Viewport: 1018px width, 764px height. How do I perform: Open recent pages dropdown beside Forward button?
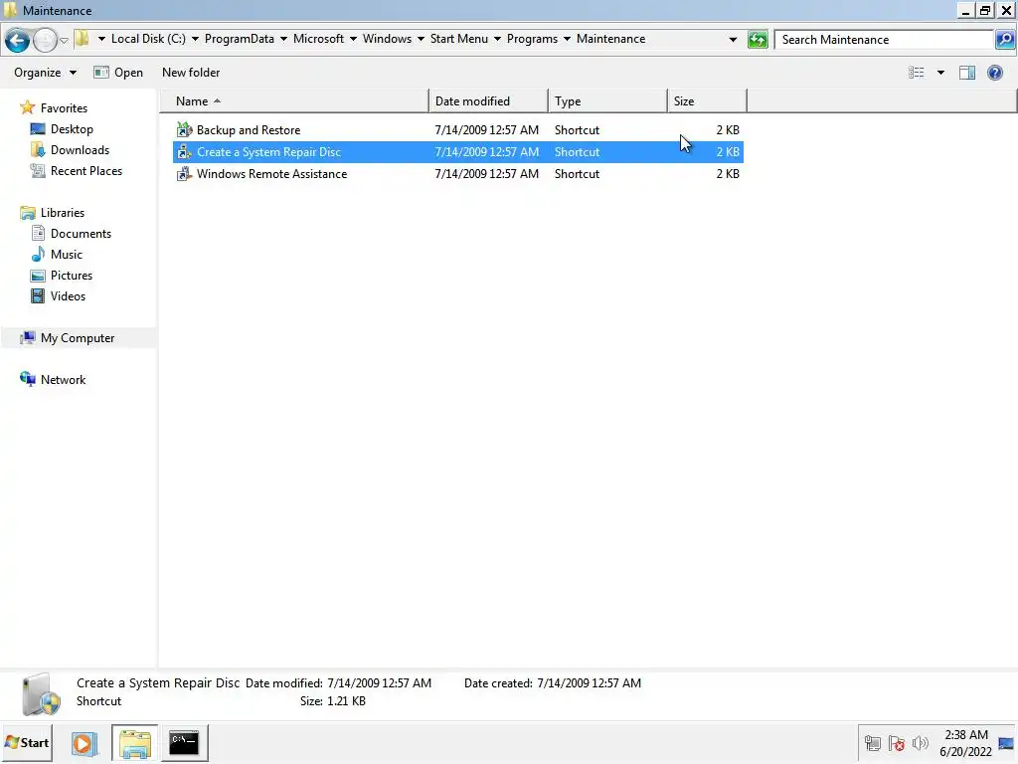point(64,40)
